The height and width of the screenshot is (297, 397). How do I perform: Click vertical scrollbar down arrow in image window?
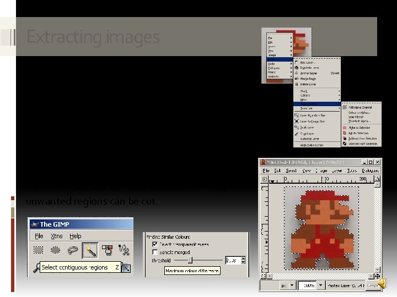coord(377,270)
